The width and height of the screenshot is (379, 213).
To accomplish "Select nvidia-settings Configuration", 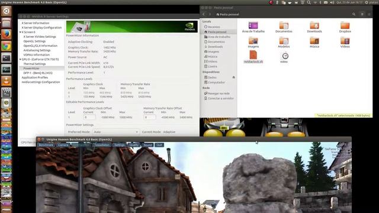I will click(x=41, y=82).
